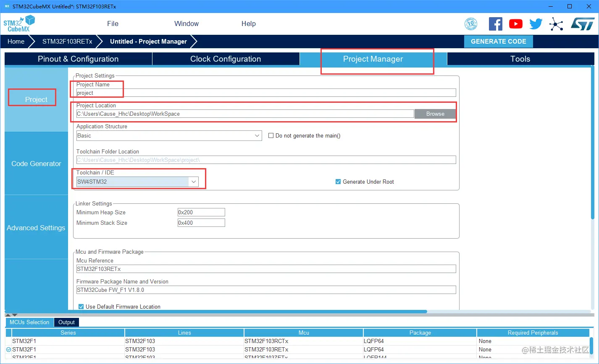Click the MX app icon in title bar
Viewport: 599px width, 364px height.
pos(7,6)
